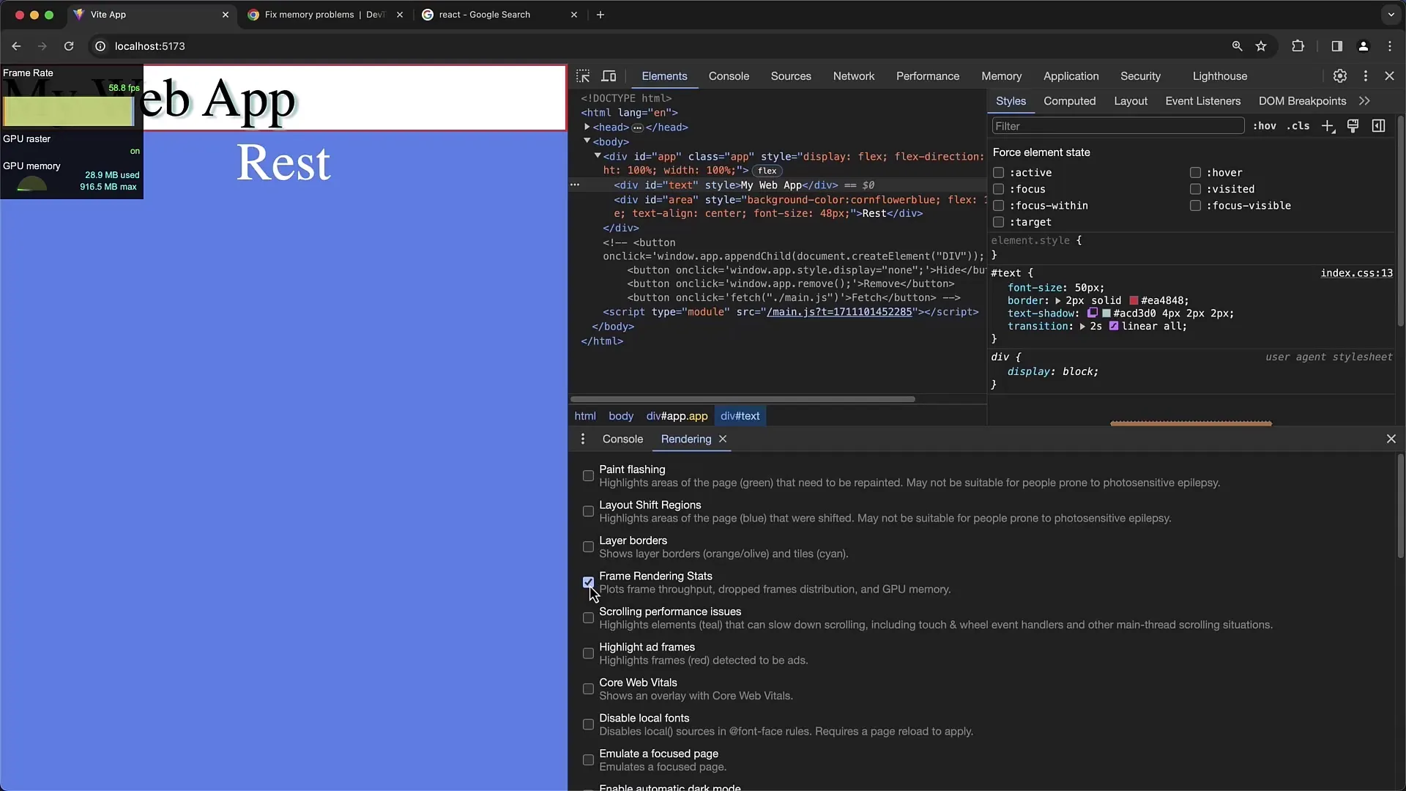Toggle the device toolbar icon
Image resolution: width=1406 pixels, height=791 pixels.
click(609, 76)
